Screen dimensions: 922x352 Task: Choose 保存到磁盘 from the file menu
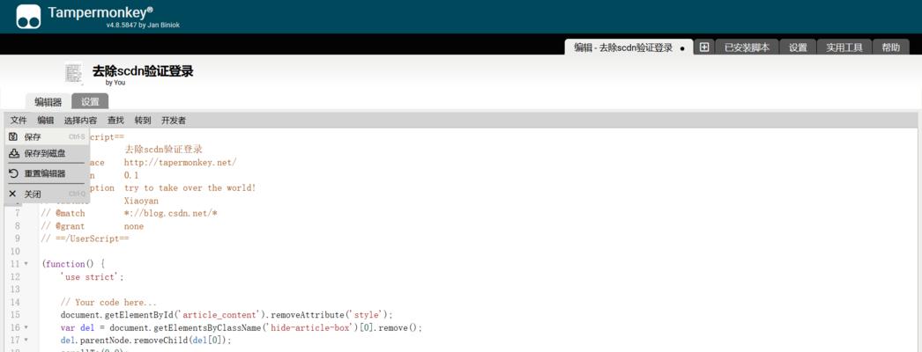(47, 153)
